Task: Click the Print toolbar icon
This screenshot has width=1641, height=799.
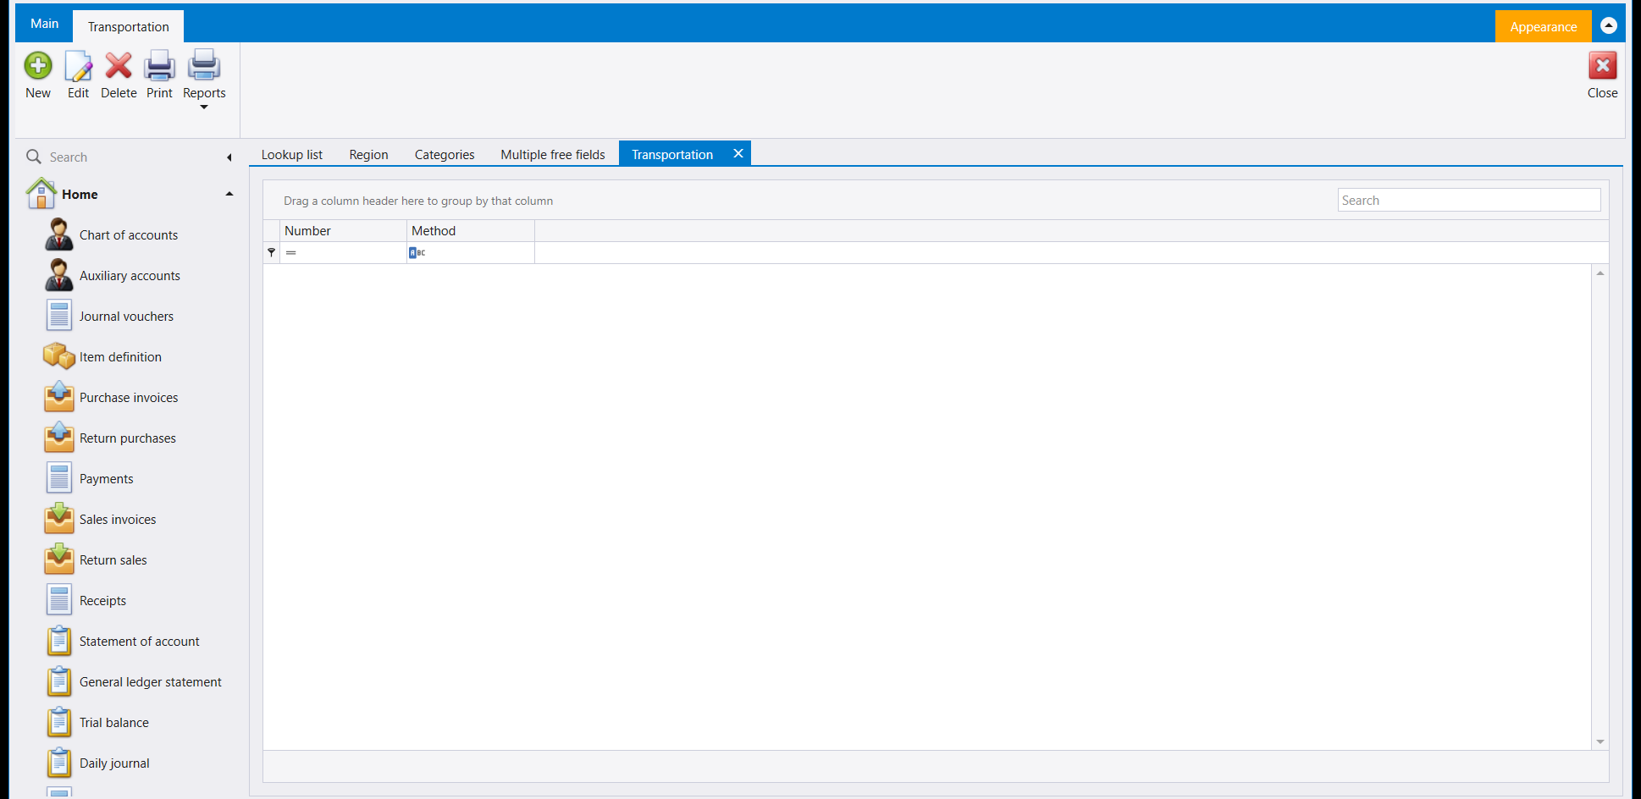Action: [159, 65]
